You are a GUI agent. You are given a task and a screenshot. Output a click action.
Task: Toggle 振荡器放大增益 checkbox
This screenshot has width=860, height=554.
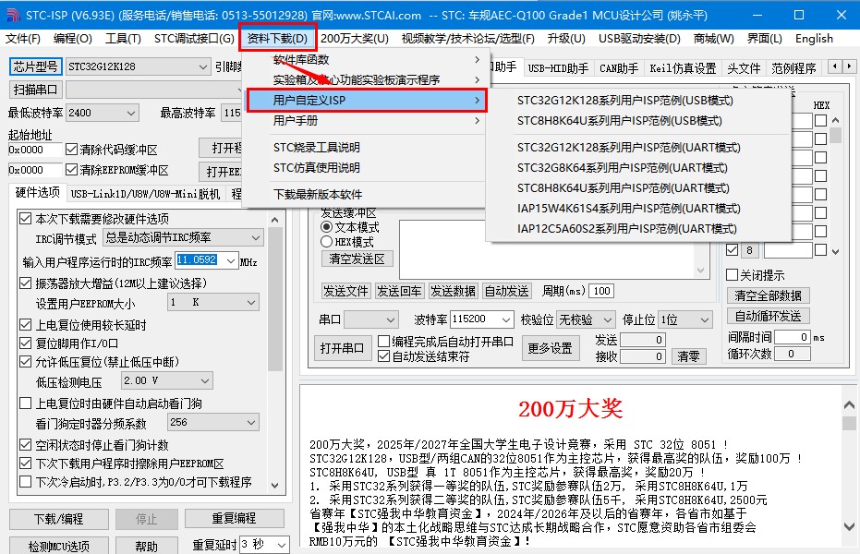click(25, 283)
